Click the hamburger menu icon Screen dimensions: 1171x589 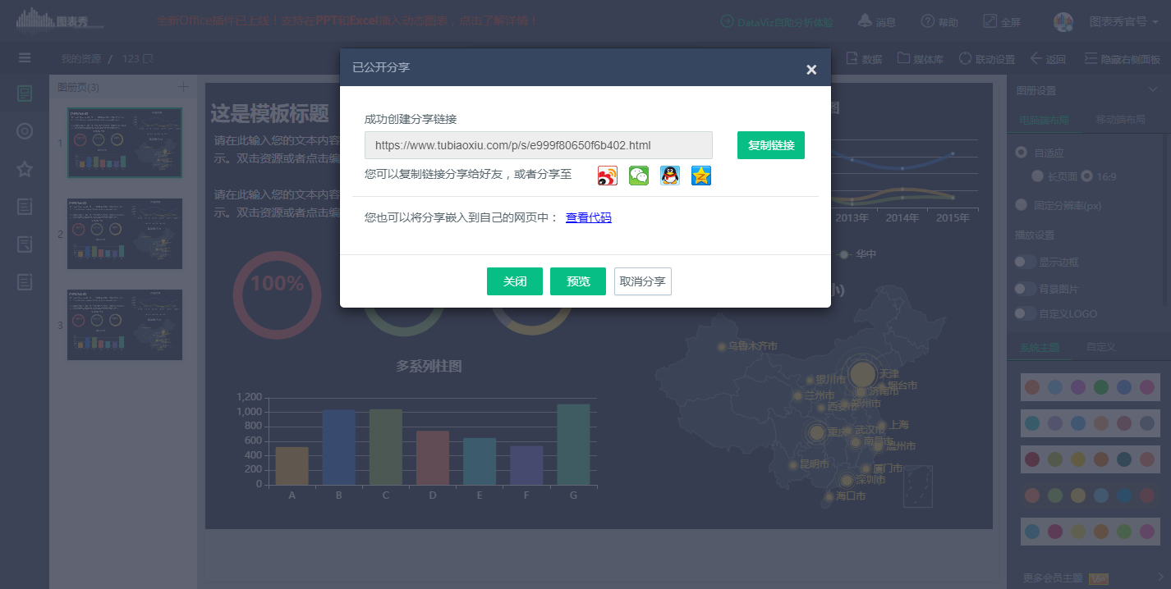[x=25, y=58]
